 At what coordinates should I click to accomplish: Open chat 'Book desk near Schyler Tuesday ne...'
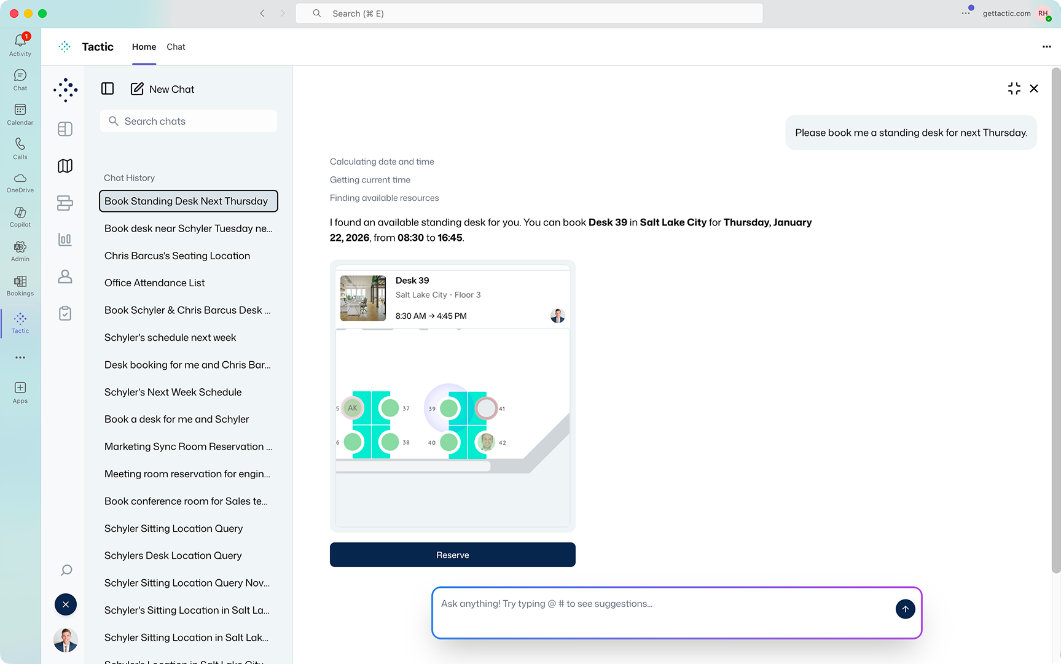pyautogui.click(x=189, y=228)
